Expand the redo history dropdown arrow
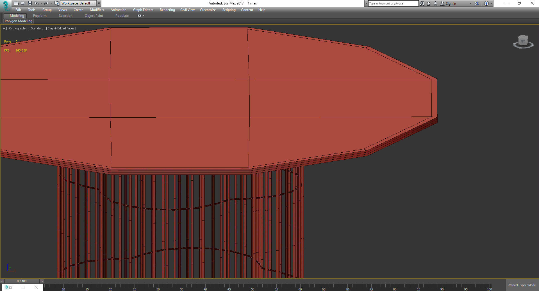 51,3
